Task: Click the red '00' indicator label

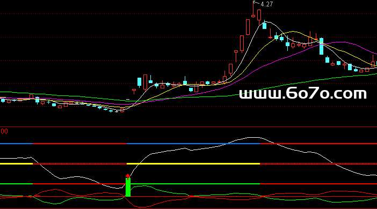Action: coord(4,131)
